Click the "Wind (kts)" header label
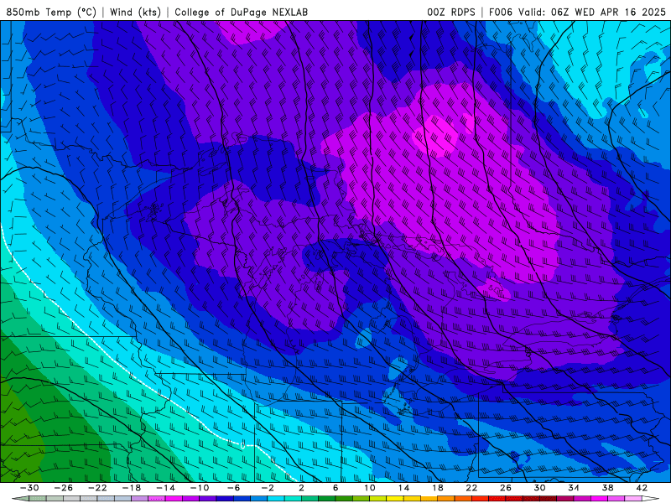This screenshot has height=503, width=671. (x=135, y=12)
